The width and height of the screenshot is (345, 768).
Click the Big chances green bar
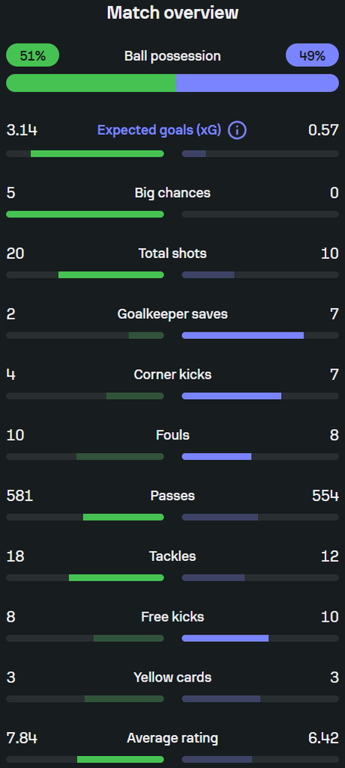85,214
